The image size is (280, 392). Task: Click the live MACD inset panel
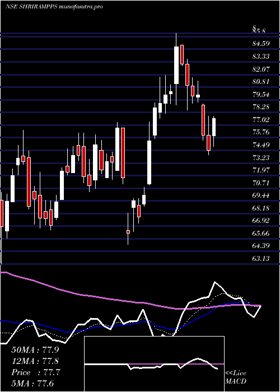click(x=154, y=364)
